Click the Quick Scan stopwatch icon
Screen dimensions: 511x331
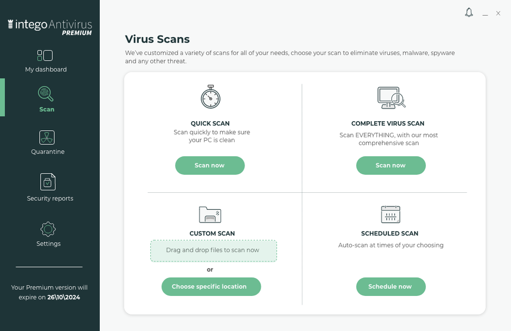click(x=210, y=97)
